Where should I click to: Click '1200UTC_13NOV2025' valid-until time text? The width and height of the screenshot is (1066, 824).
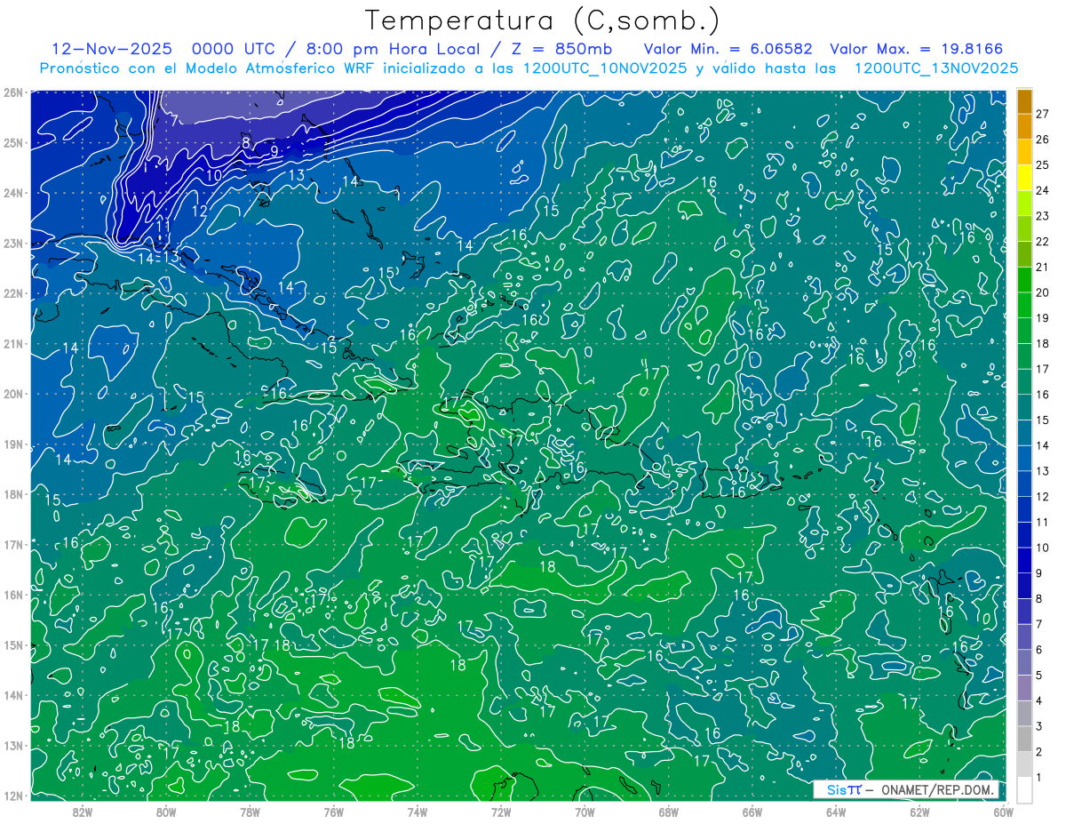coord(936,68)
